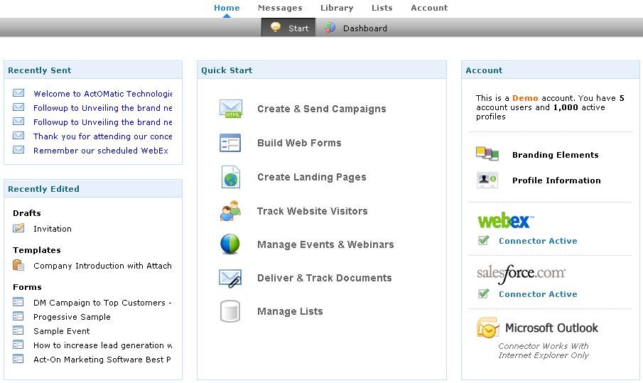The image size is (643, 383).
Task: Open the Microsoft Outlook connector
Action: (551, 328)
